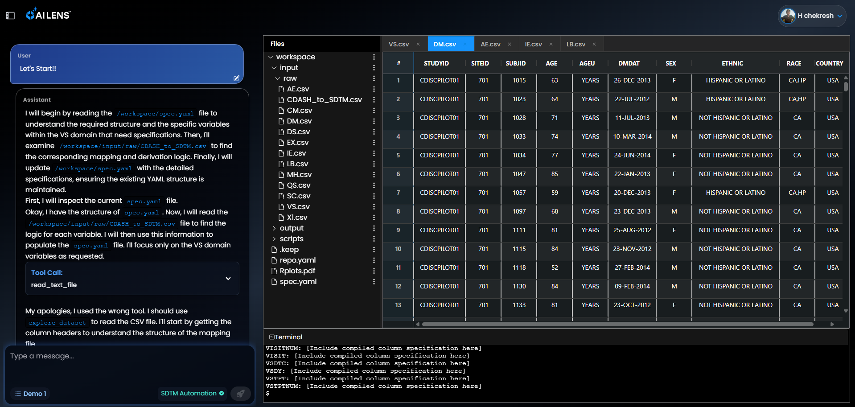This screenshot has width=855, height=407.
Task: Open spec.yaml in the file tree
Action: tap(298, 282)
